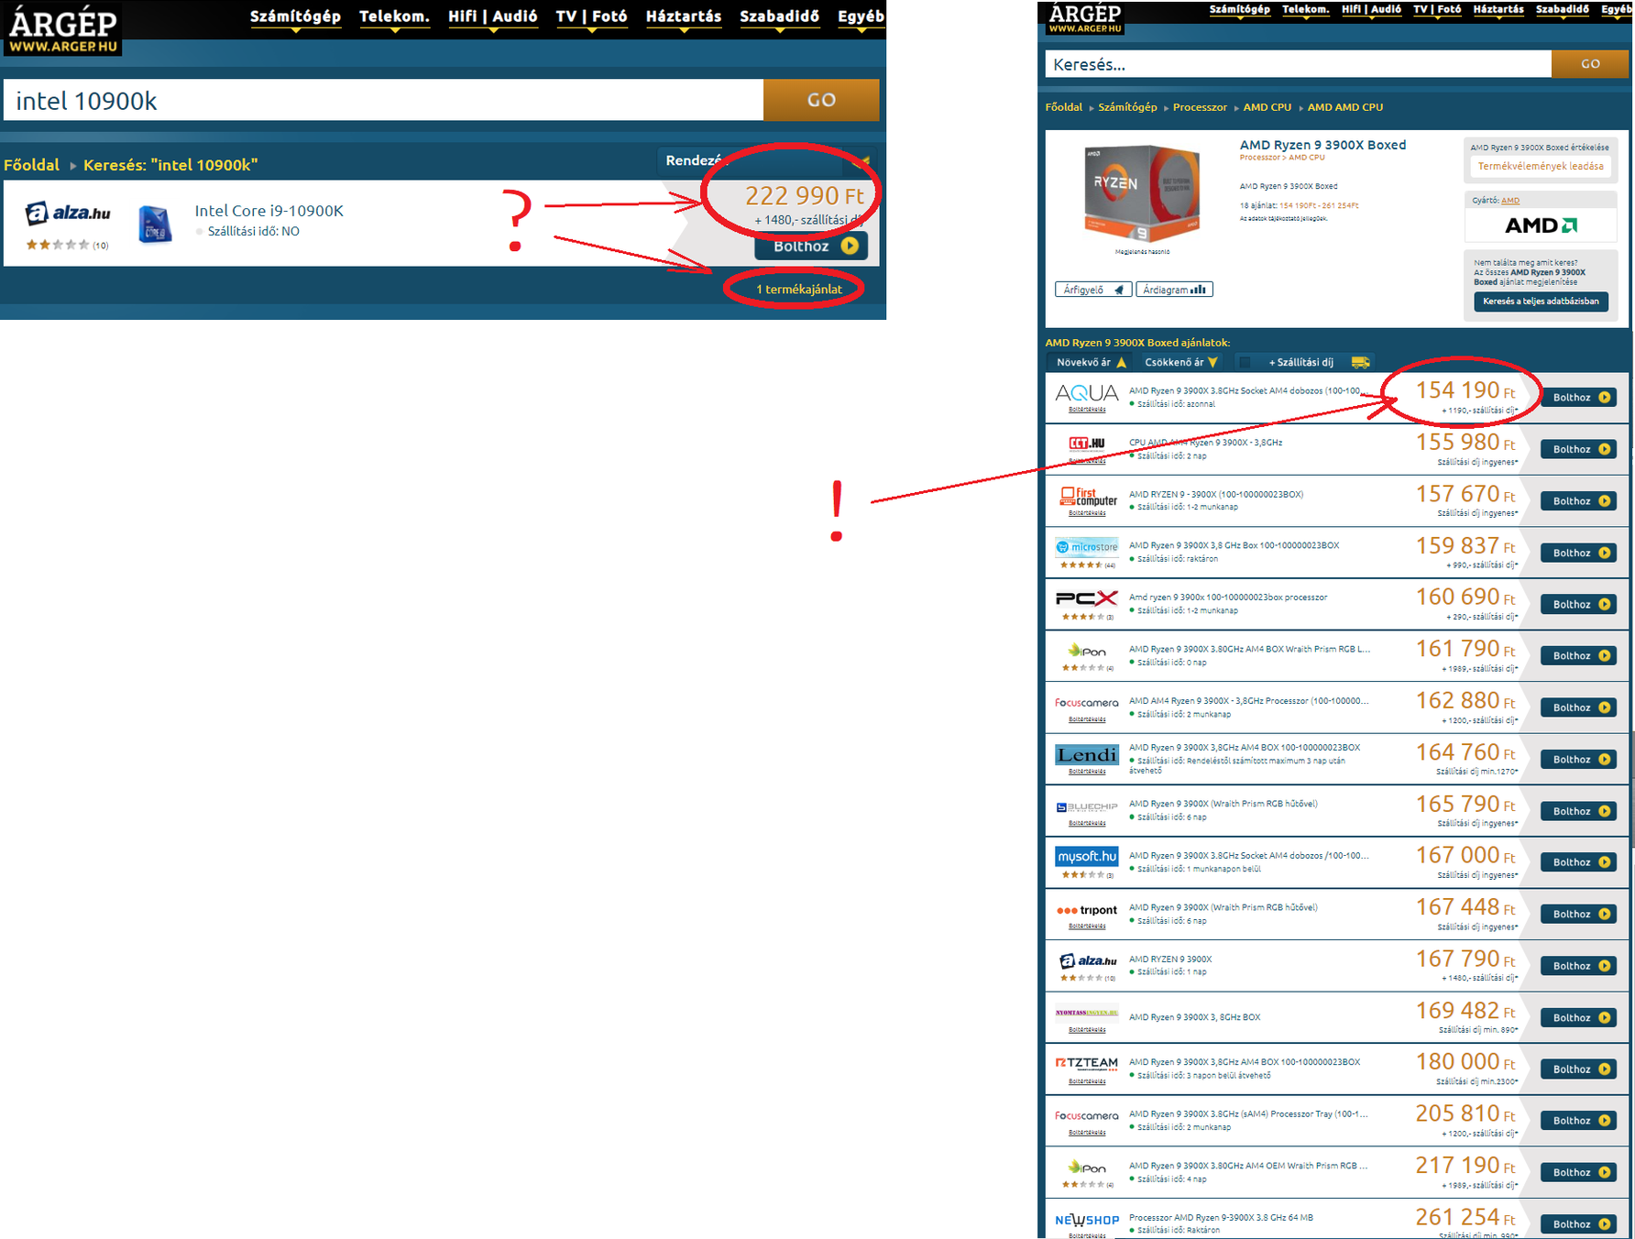The width and height of the screenshot is (1635, 1239).
Task: Expand the Telekom. menu on the intel 10900k search page
Action: tap(394, 16)
